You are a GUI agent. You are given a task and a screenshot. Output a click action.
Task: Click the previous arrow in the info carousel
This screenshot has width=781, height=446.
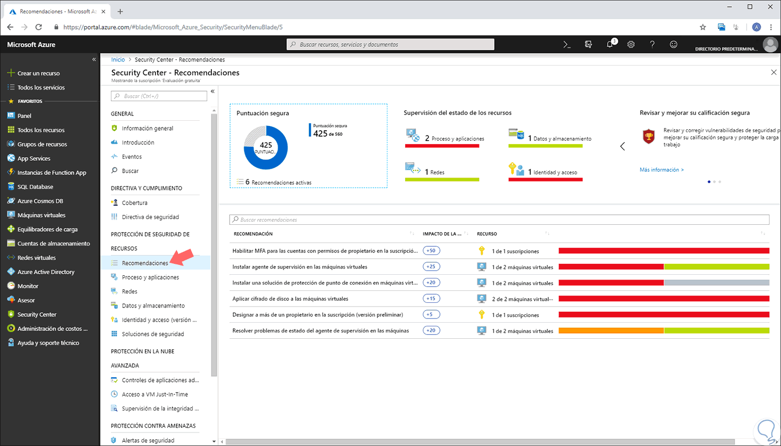click(x=623, y=146)
